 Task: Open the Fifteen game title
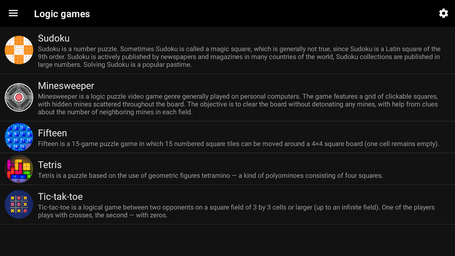[52, 133]
